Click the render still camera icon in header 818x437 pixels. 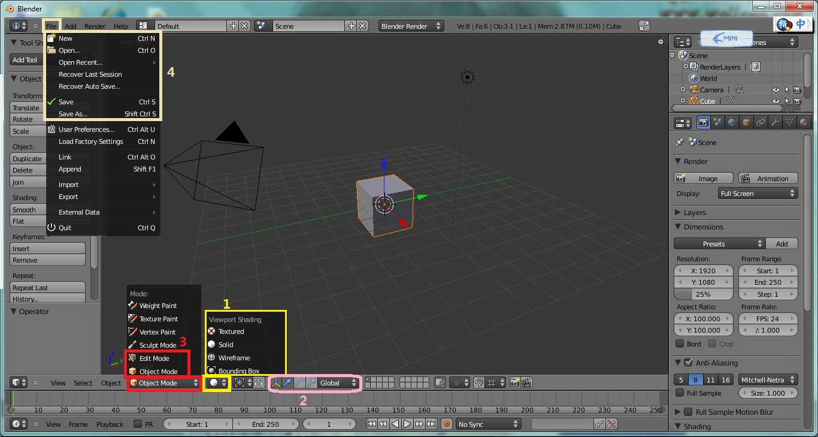click(514, 384)
